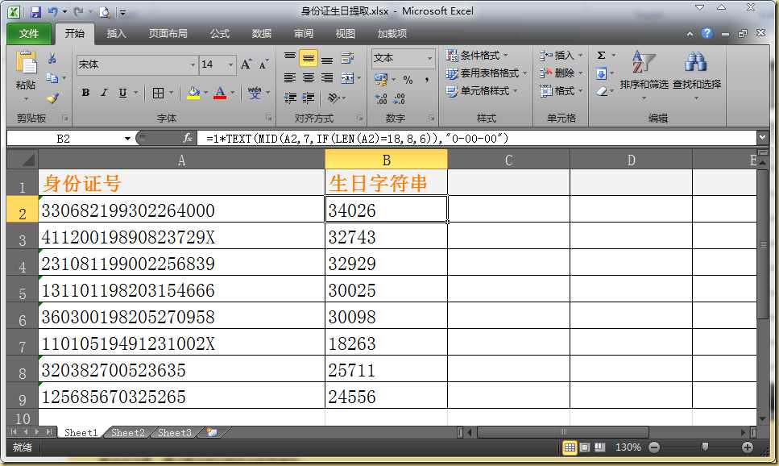Click the Redo arrow icon
The width and height of the screenshot is (779, 466).
coord(79,11)
